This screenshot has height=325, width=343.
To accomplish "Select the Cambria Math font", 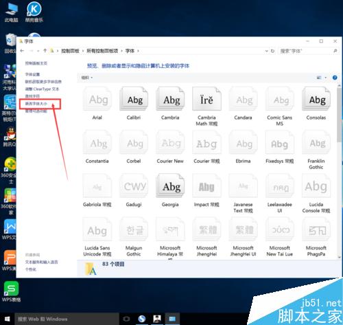I will click(x=206, y=107).
